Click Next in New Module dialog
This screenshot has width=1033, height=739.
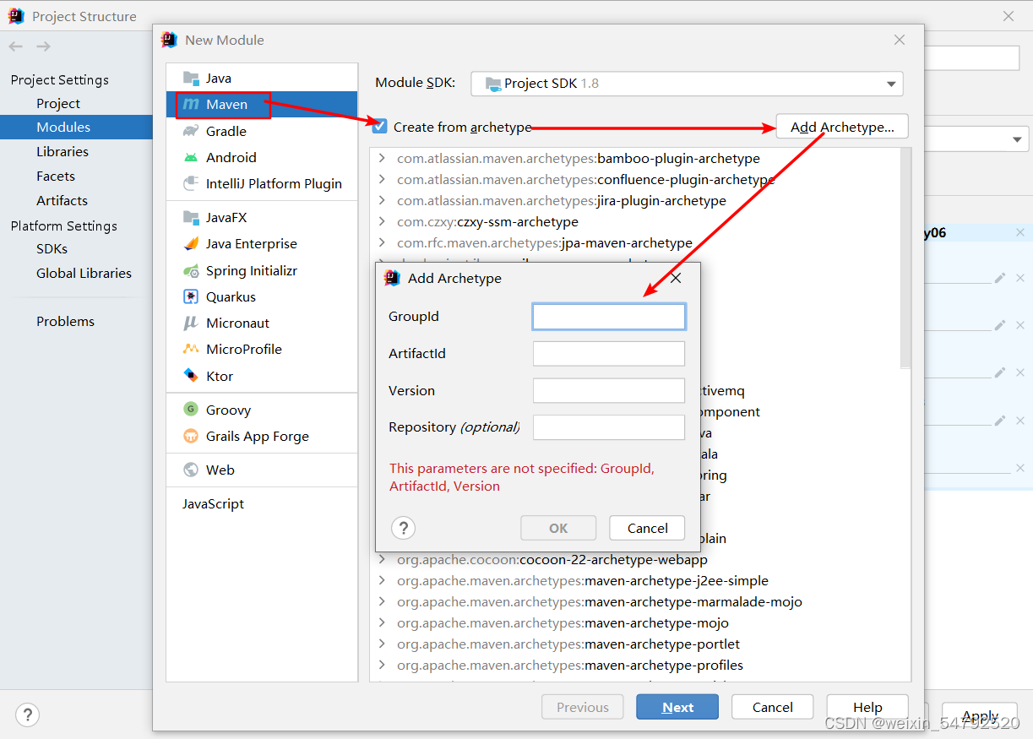click(677, 707)
